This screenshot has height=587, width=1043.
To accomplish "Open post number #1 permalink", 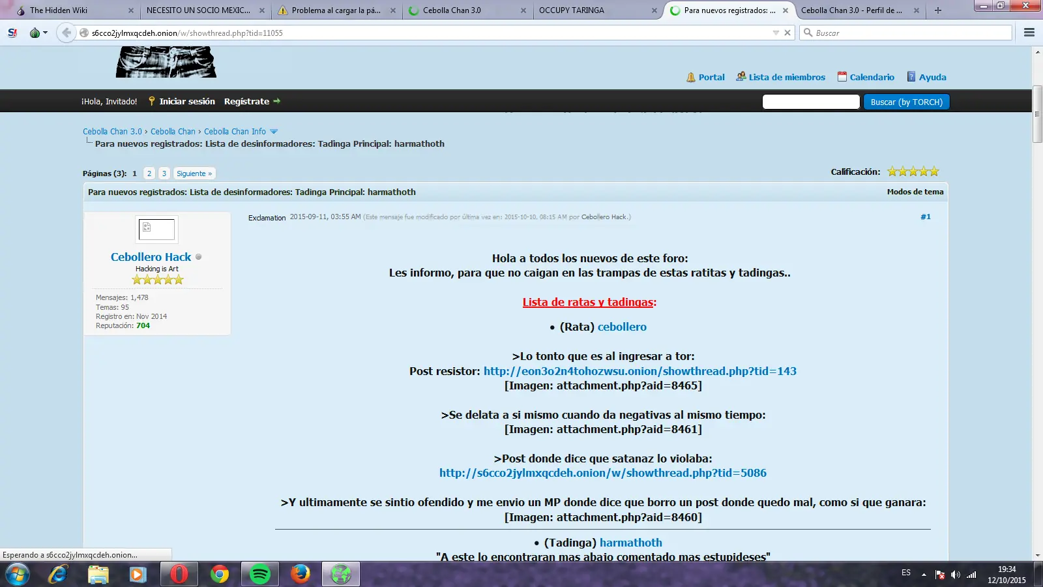I will (925, 217).
